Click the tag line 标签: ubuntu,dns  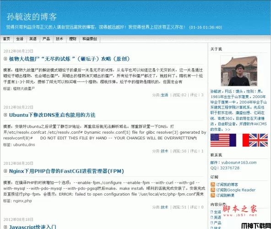point(19,145)
